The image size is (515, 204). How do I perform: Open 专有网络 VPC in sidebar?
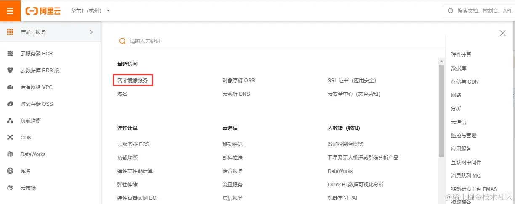point(37,87)
